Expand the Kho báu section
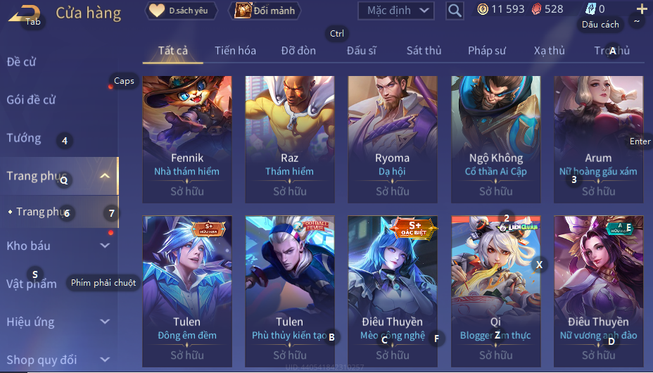Screen dimensions: 653x373 (x=105, y=246)
